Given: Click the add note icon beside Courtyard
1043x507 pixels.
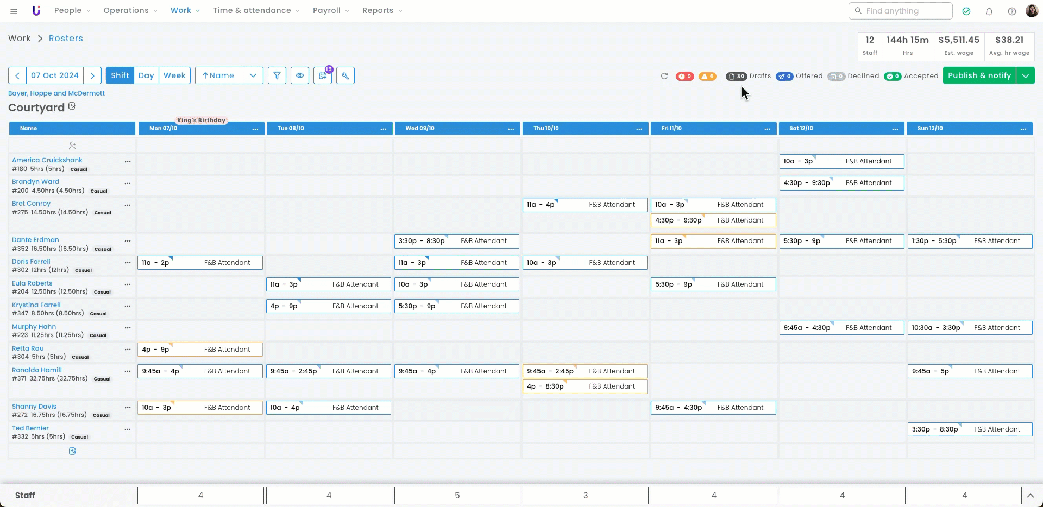Looking at the screenshot, I should point(72,106).
